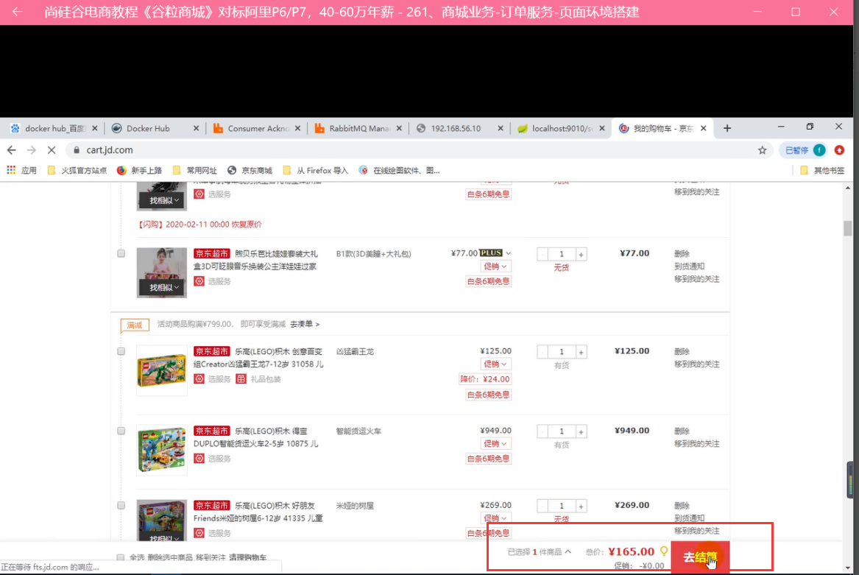Increase quantity of LEGO Friends treehouse
Viewport: 859px width, 575px height.
click(581, 506)
